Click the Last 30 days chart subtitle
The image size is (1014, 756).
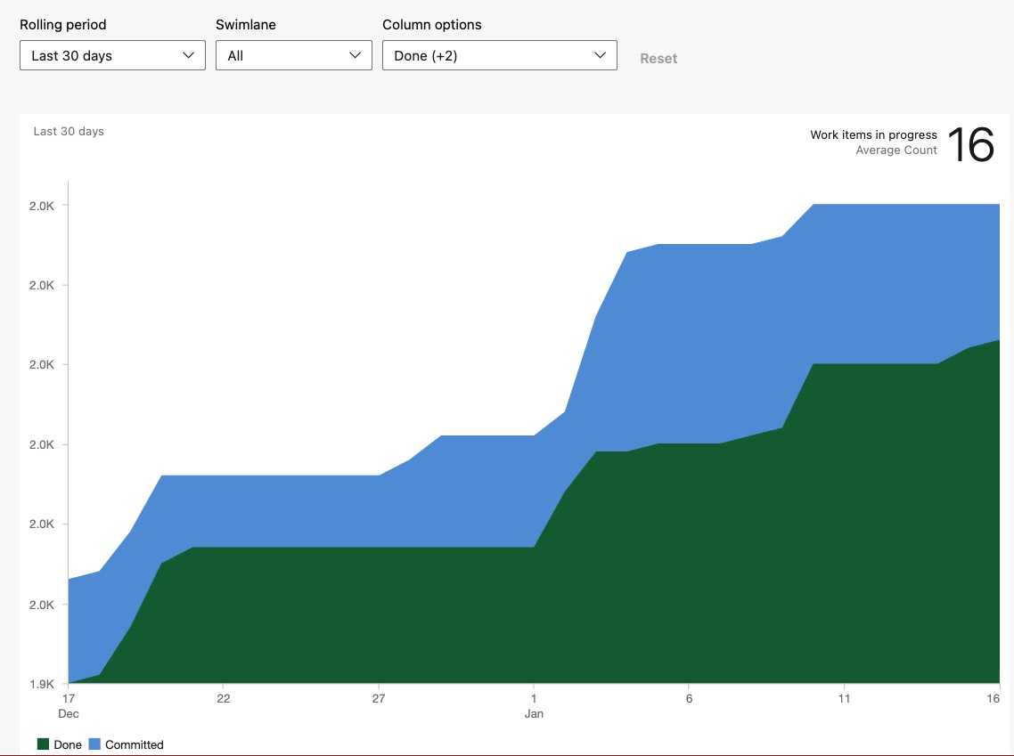tap(69, 131)
